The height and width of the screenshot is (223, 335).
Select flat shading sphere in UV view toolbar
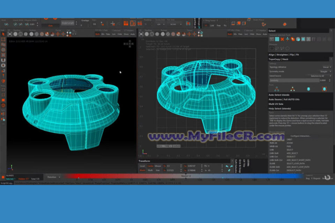(147, 34)
